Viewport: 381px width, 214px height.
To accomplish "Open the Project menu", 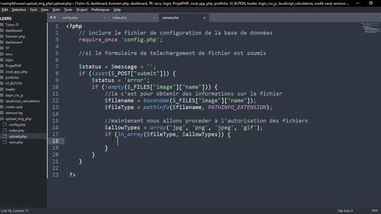I will coord(82,10).
